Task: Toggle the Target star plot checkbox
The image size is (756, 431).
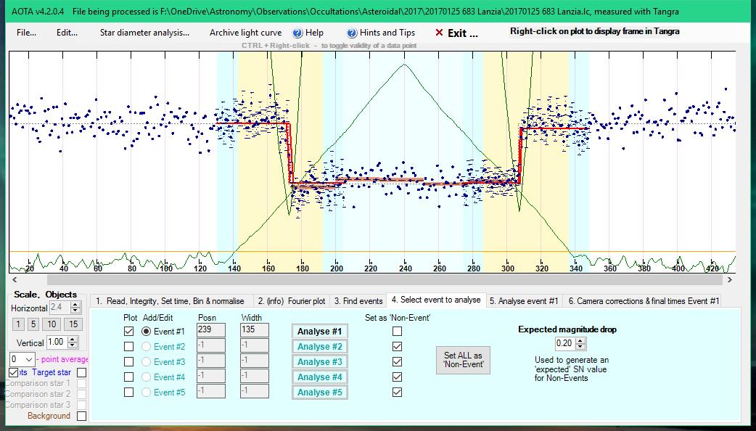Action: point(14,372)
